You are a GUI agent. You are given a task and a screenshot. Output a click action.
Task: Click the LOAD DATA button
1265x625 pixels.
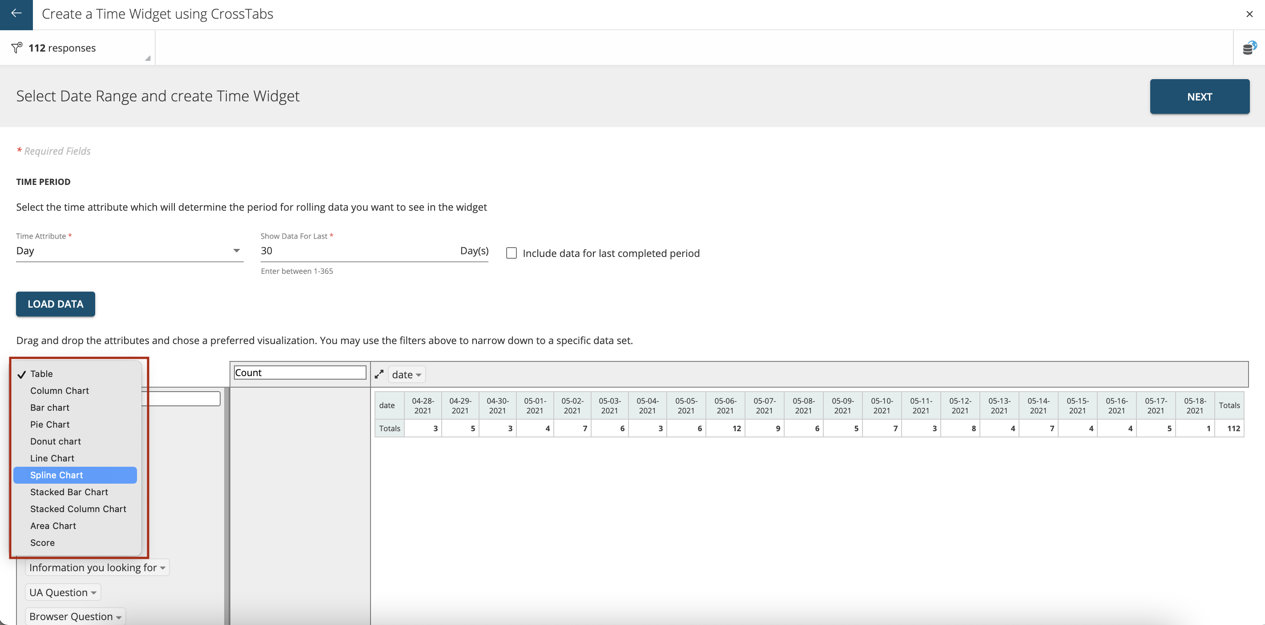point(56,304)
